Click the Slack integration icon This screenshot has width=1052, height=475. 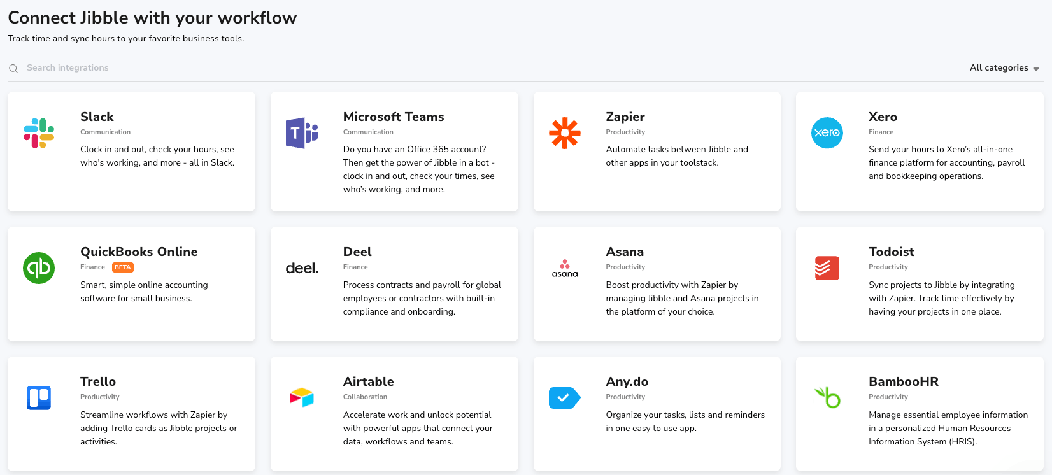pyautogui.click(x=39, y=132)
